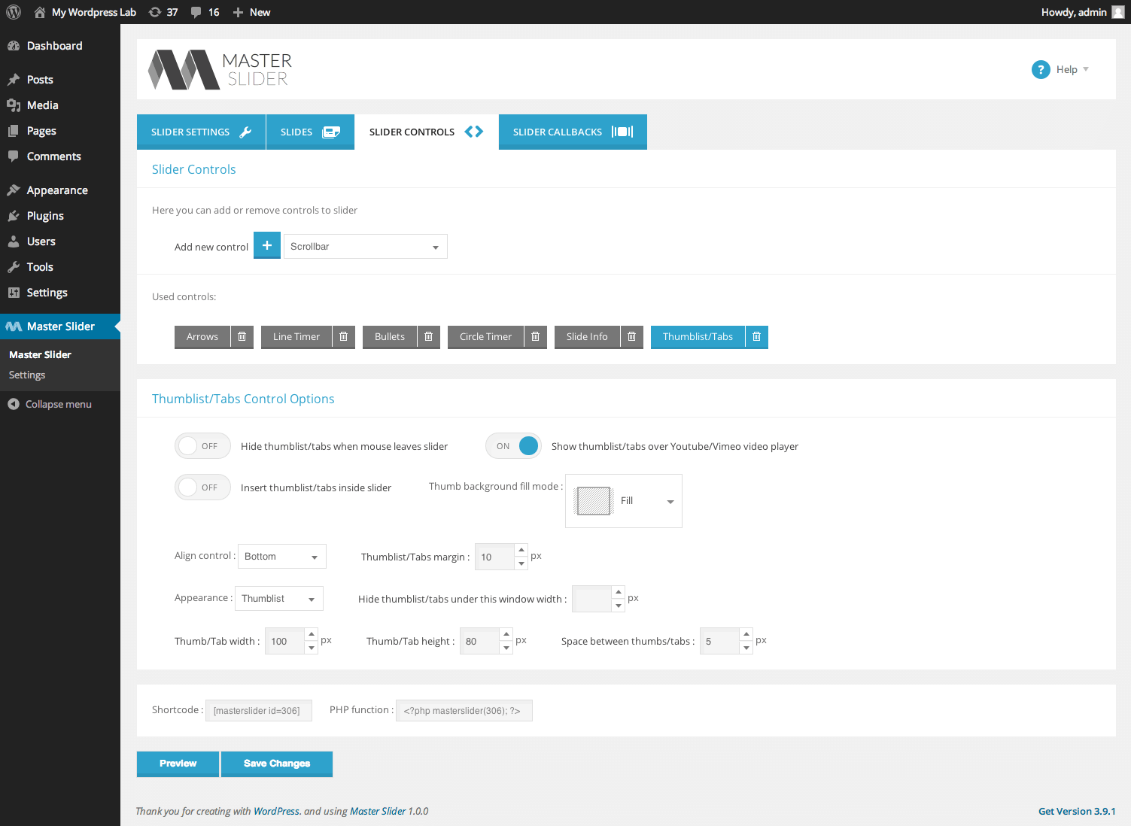
Task: Remove the Slide Info control via trash
Action: 631,336
